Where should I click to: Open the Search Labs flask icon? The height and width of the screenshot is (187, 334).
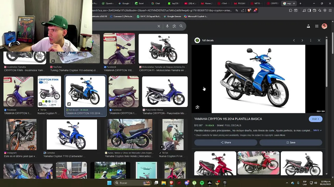tap(308, 26)
